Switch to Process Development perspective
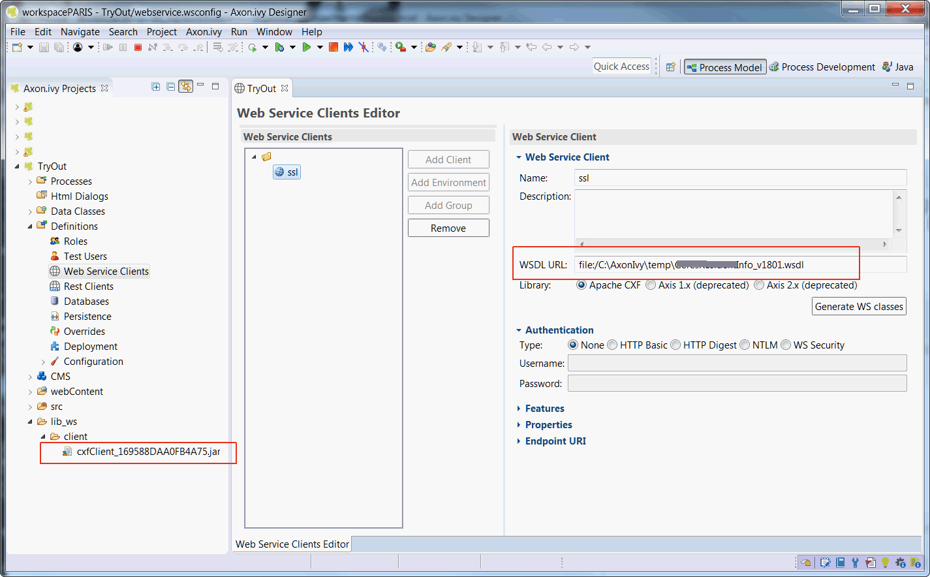 pos(822,67)
